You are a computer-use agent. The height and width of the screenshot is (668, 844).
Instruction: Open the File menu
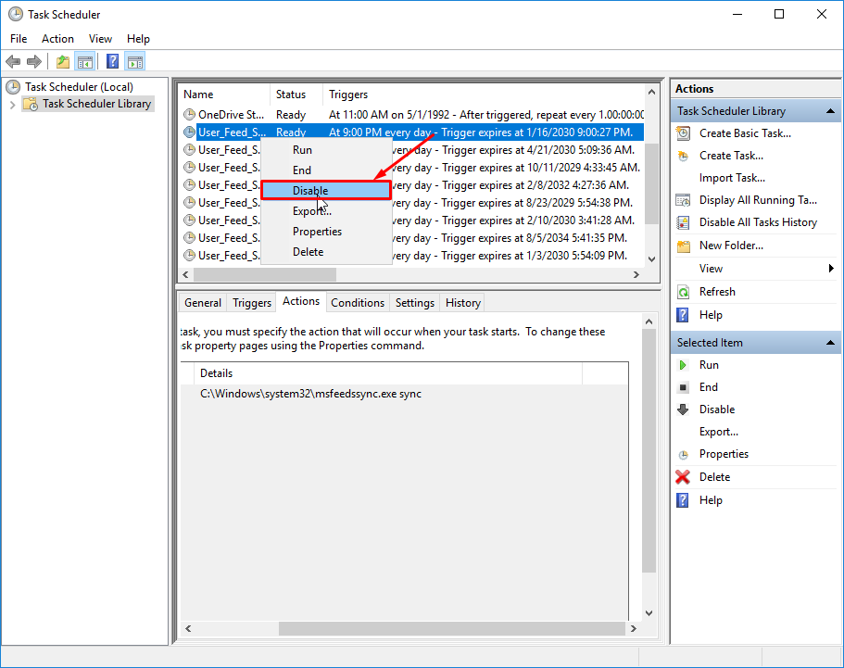click(19, 39)
